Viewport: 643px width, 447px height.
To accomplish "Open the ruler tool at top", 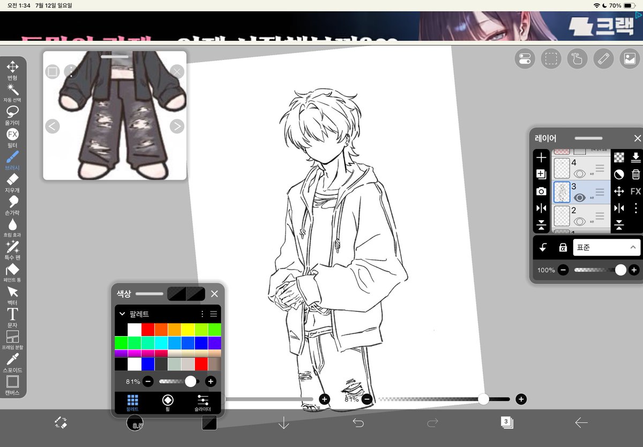I will [603, 58].
